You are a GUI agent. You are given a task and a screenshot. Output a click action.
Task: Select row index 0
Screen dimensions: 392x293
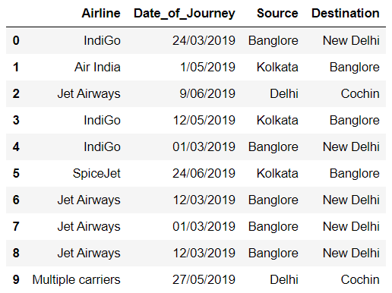coord(16,40)
